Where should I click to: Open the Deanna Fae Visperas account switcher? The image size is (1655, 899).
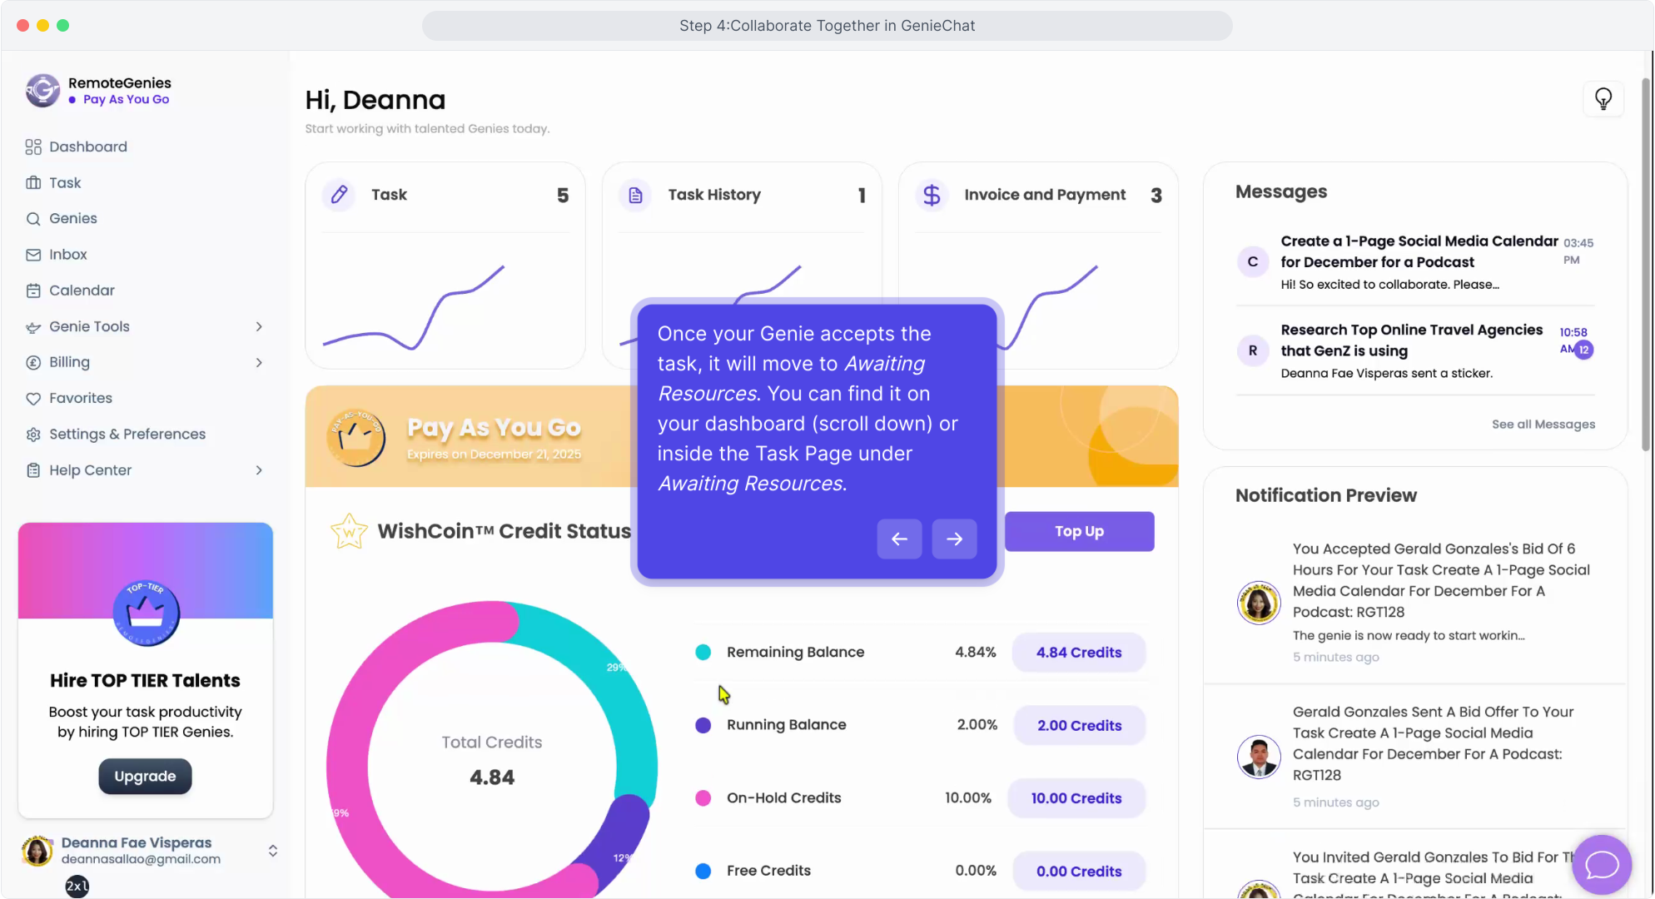tap(272, 851)
